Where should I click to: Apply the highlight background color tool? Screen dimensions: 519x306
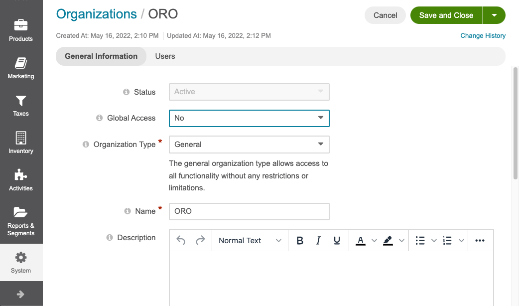click(x=388, y=240)
